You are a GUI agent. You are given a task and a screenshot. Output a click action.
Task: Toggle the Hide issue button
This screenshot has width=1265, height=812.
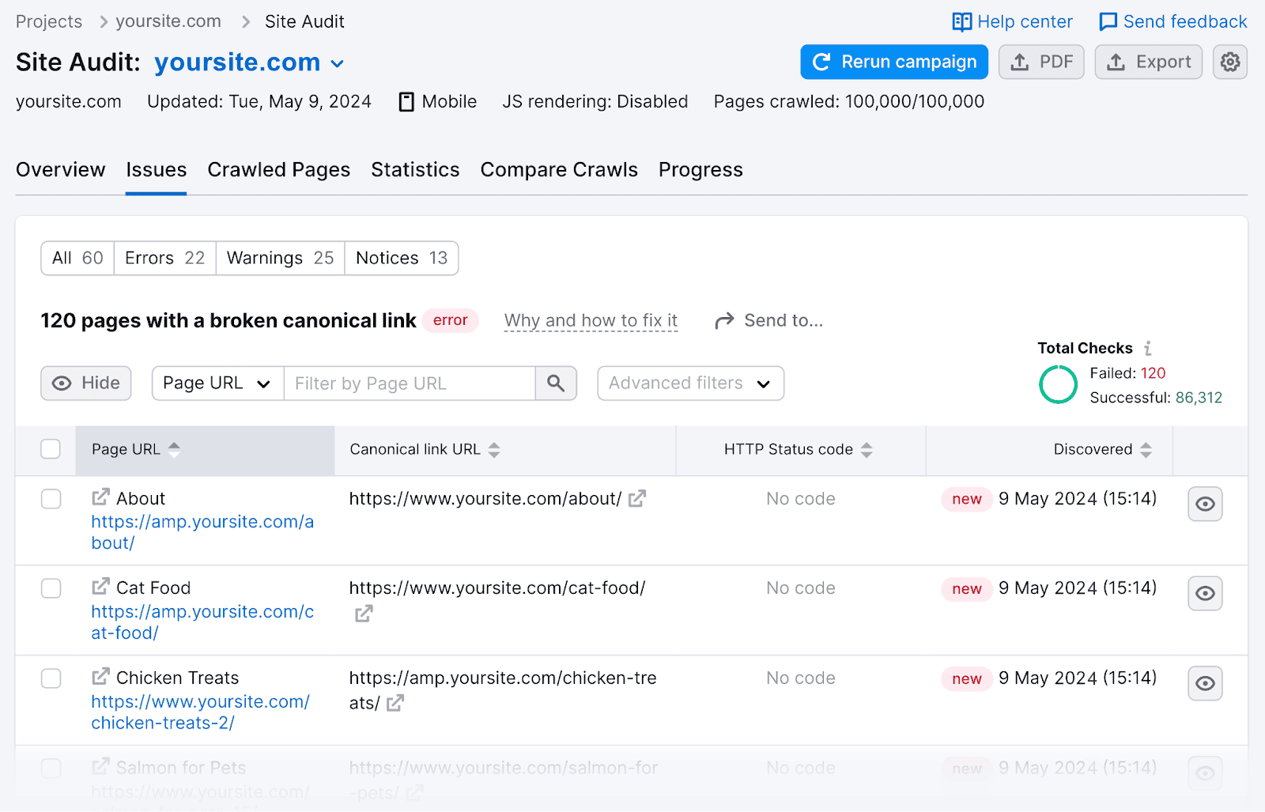click(x=85, y=383)
